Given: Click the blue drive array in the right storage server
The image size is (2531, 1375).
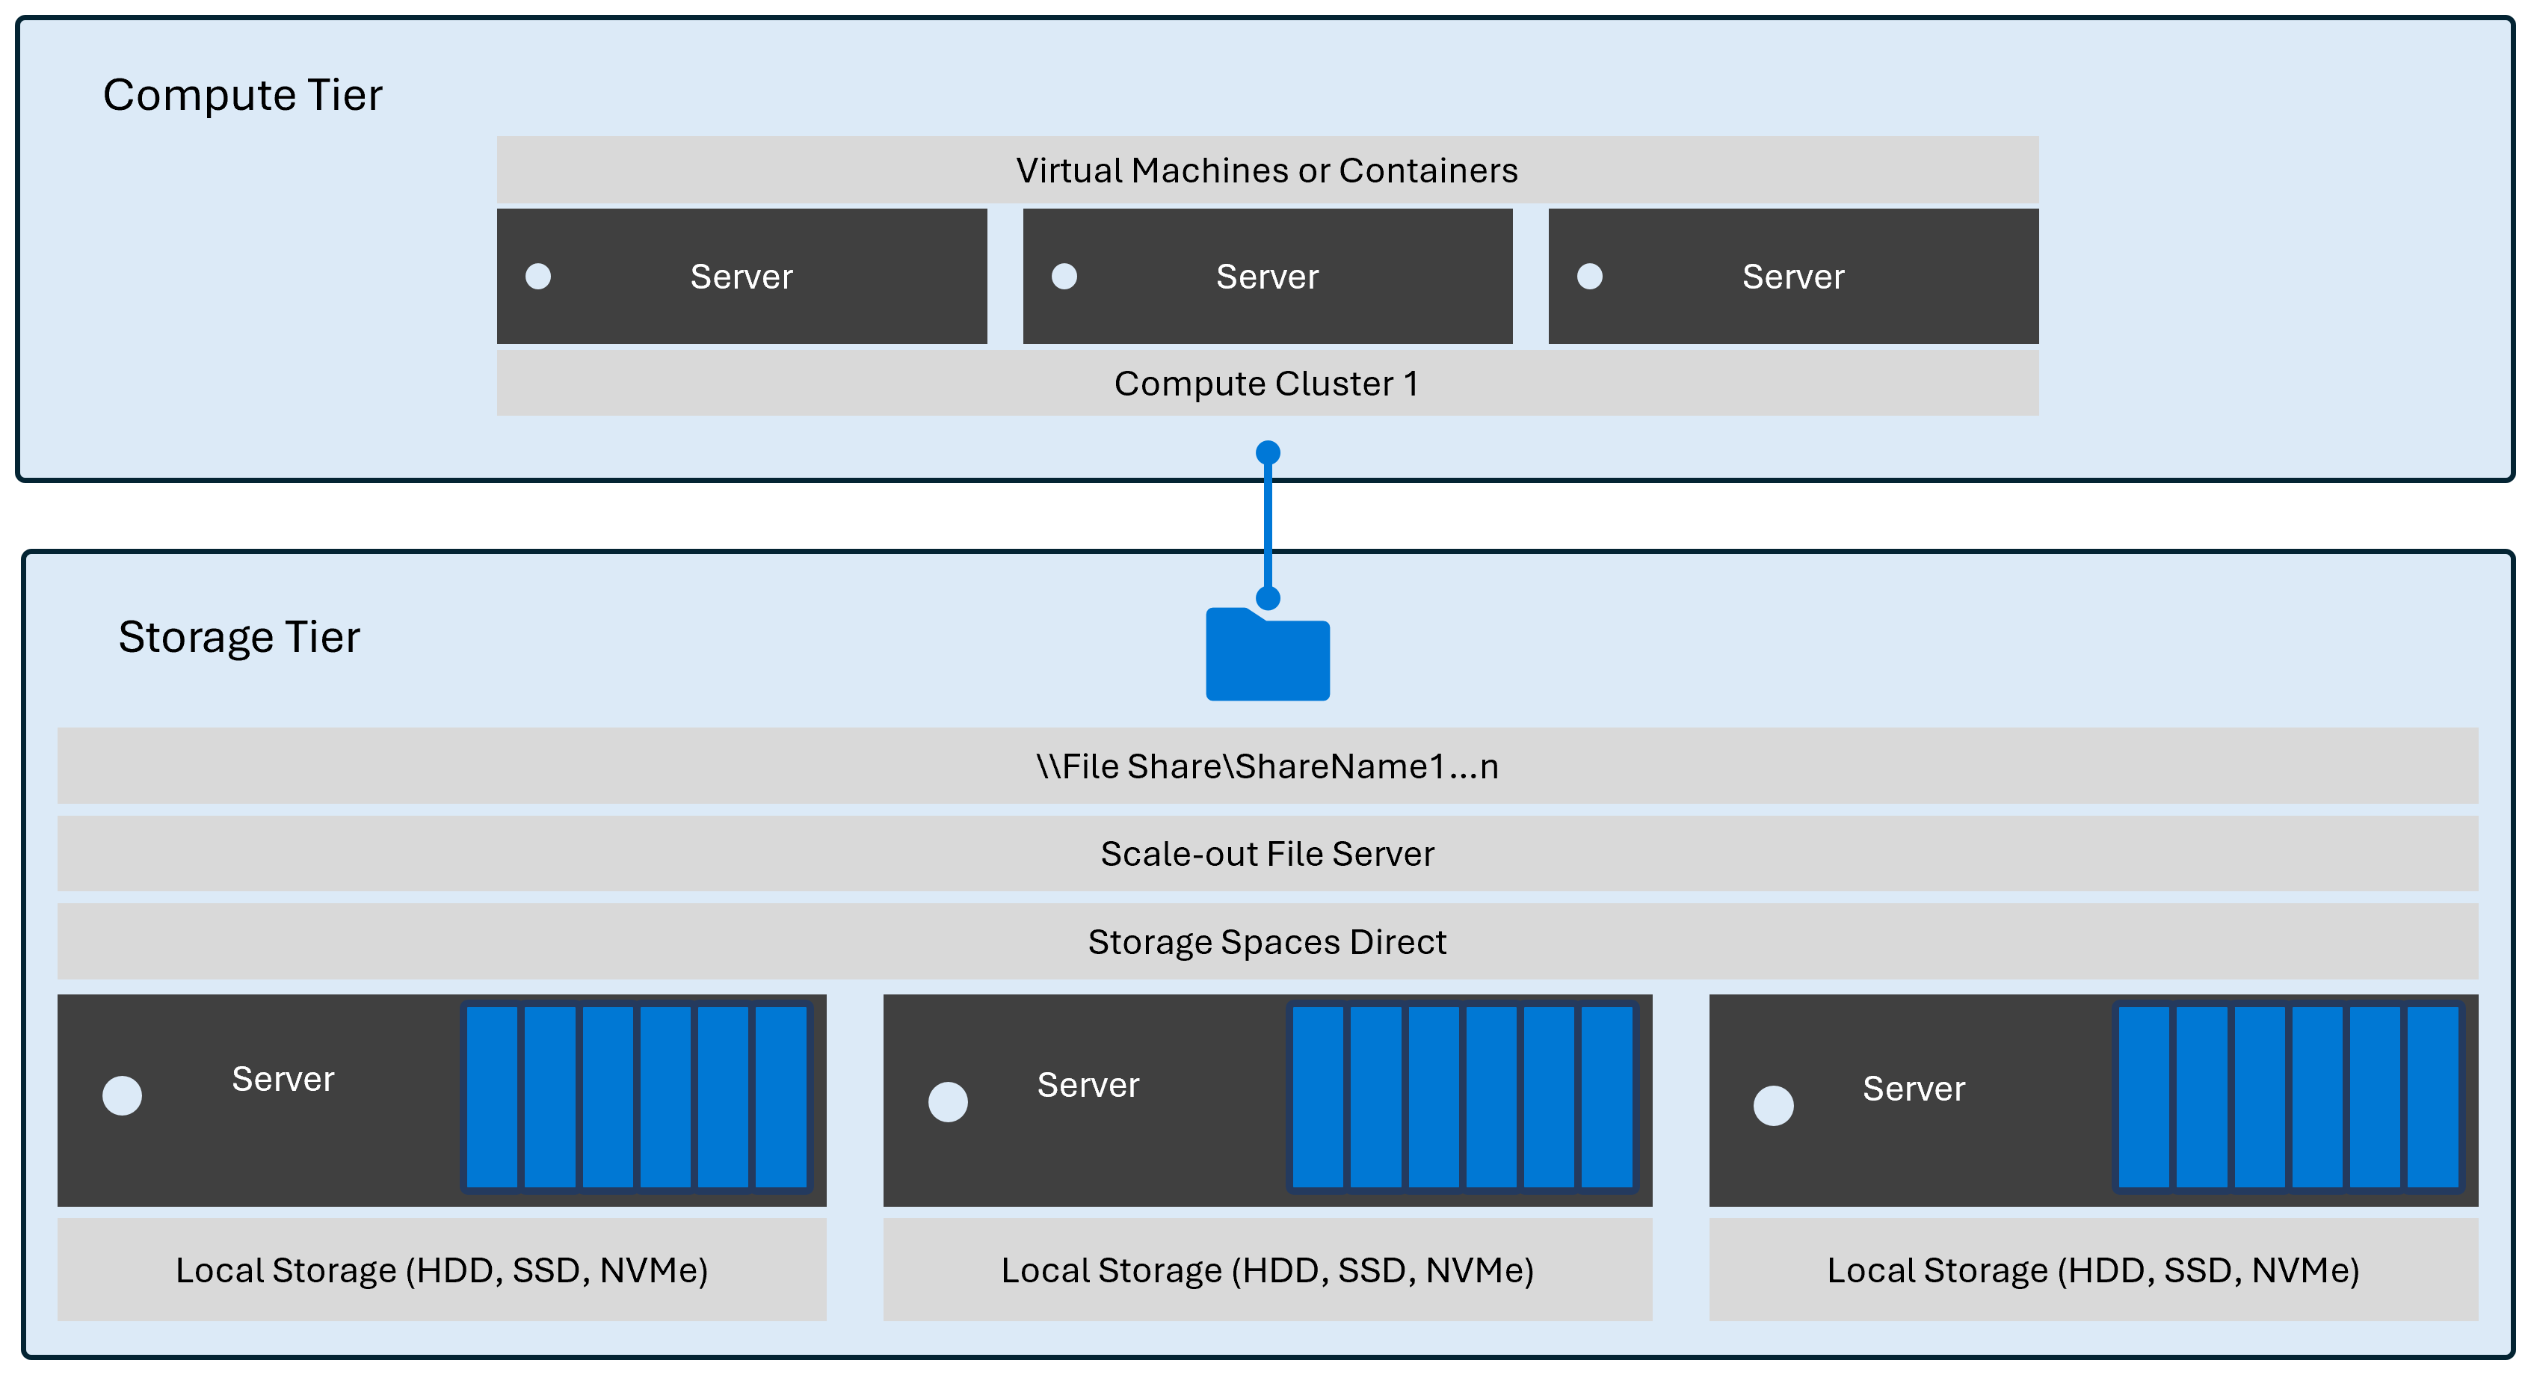Looking at the screenshot, I should [x=2288, y=1097].
